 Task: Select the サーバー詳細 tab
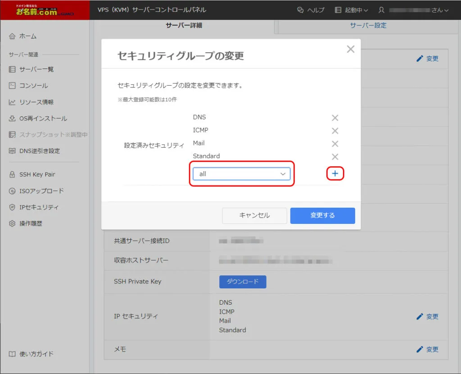click(184, 26)
